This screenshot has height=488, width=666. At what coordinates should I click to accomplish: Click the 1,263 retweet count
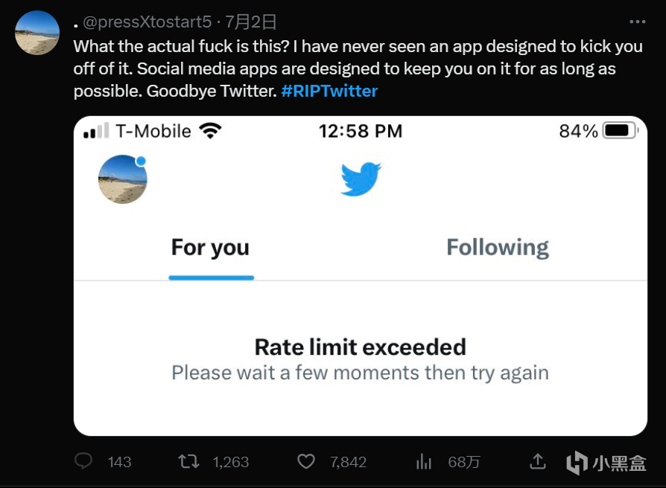click(231, 462)
